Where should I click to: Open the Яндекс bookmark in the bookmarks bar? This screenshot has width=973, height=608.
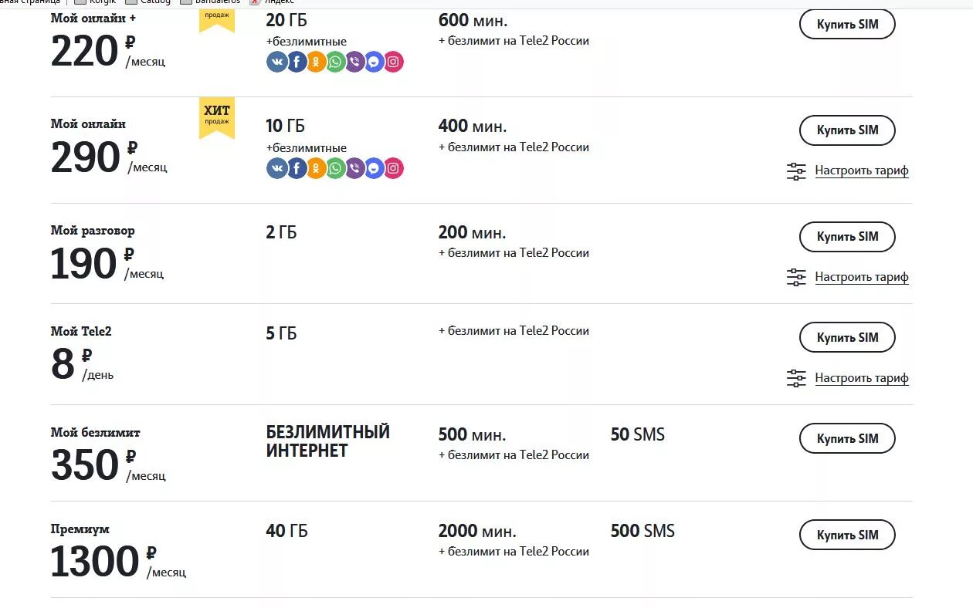[272, 2]
